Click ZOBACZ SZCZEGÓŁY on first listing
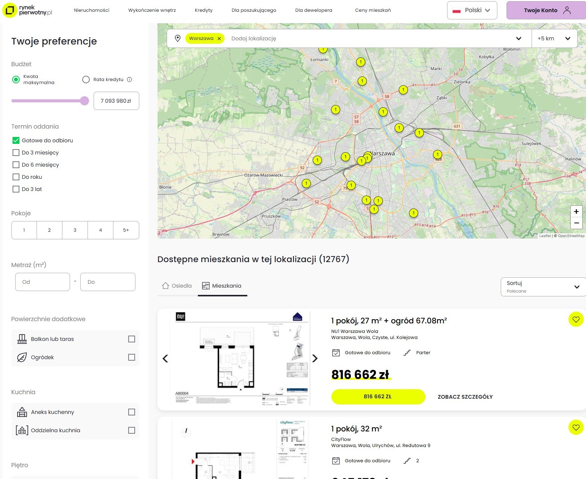This screenshot has width=586, height=479. point(465,396)
